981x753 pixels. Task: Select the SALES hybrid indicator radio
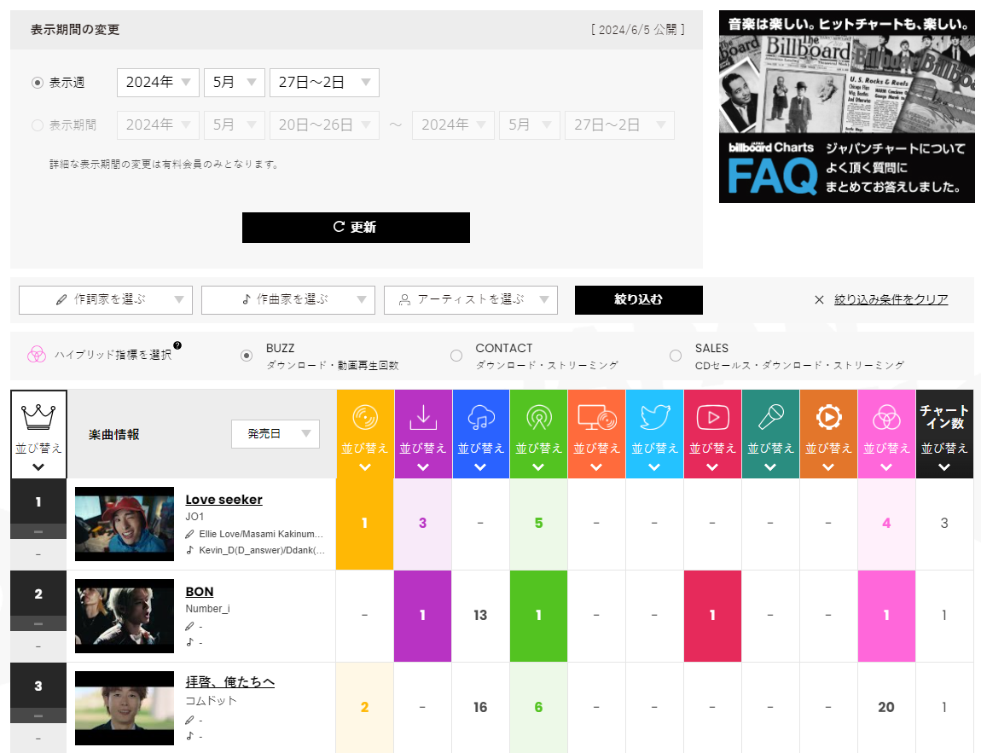pyautogui.click(x=676, y=356)
